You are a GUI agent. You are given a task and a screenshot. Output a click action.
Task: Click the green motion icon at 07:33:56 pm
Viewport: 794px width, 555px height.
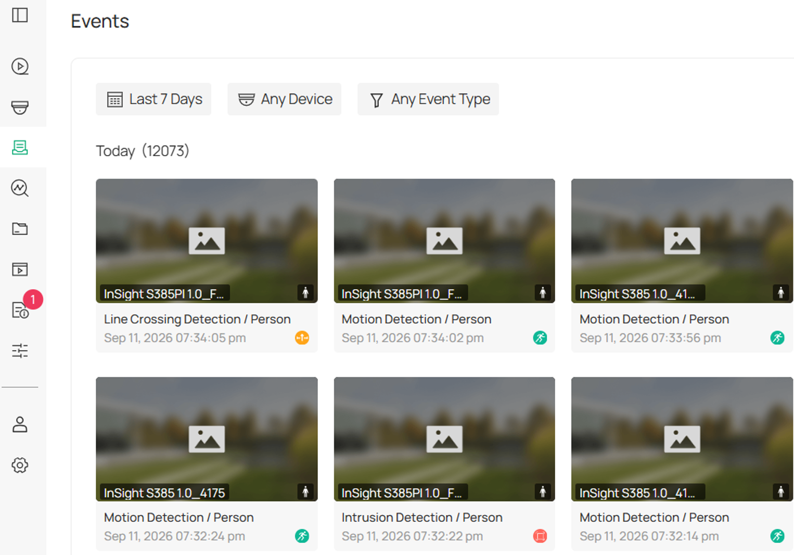click(x=777, y=338)
